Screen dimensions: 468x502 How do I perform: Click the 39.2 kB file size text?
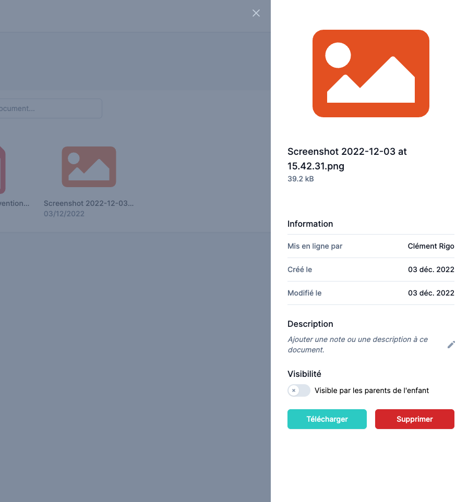click(301, 179)
